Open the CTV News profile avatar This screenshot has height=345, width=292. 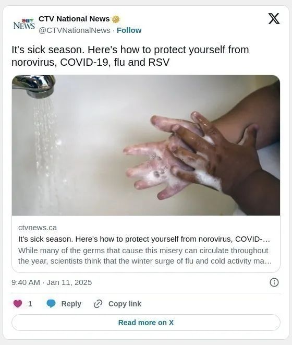(24, 24)
